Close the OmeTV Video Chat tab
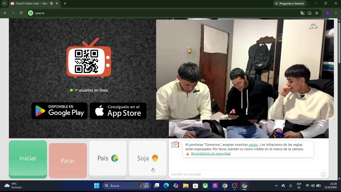The width and height of the screenshot is (341, 192). (57, 3)
